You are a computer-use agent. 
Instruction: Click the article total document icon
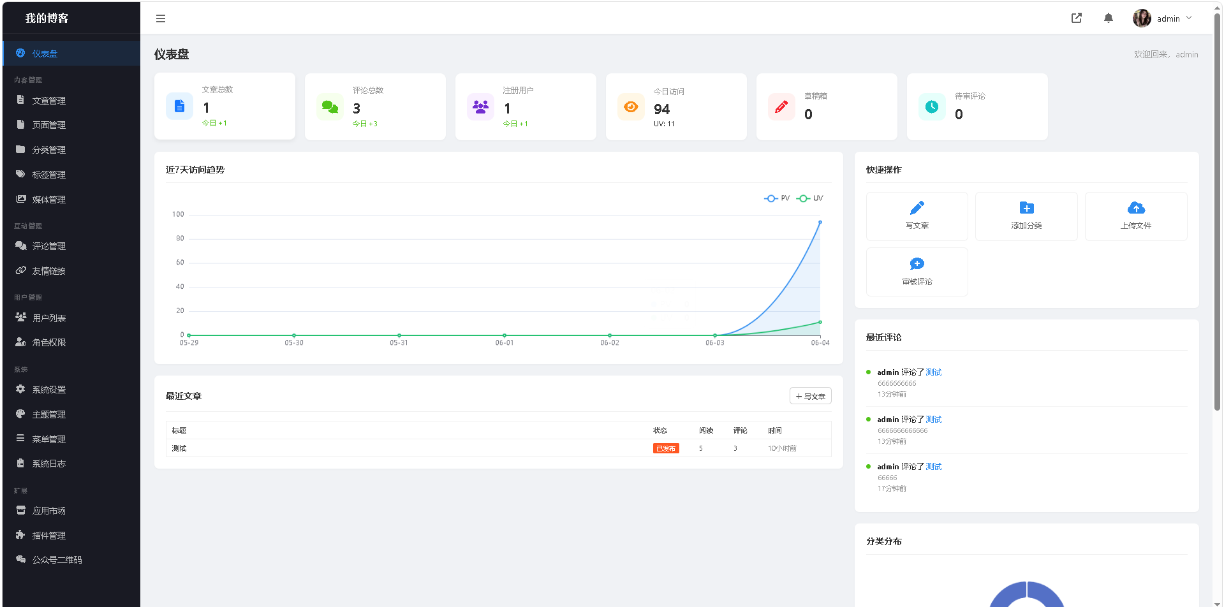[179, 106]
